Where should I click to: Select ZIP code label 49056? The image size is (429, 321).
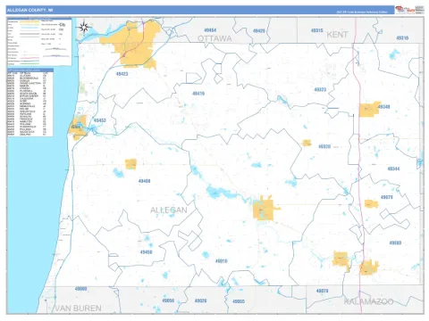tap(168, 300)
